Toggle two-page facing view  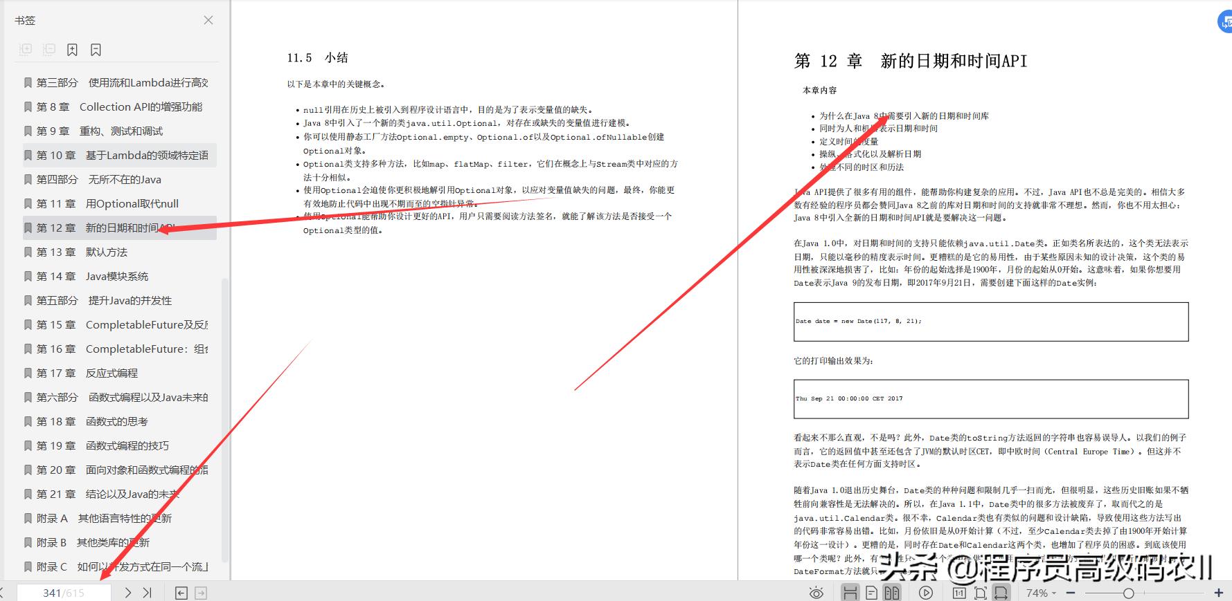tap(892, 593)
